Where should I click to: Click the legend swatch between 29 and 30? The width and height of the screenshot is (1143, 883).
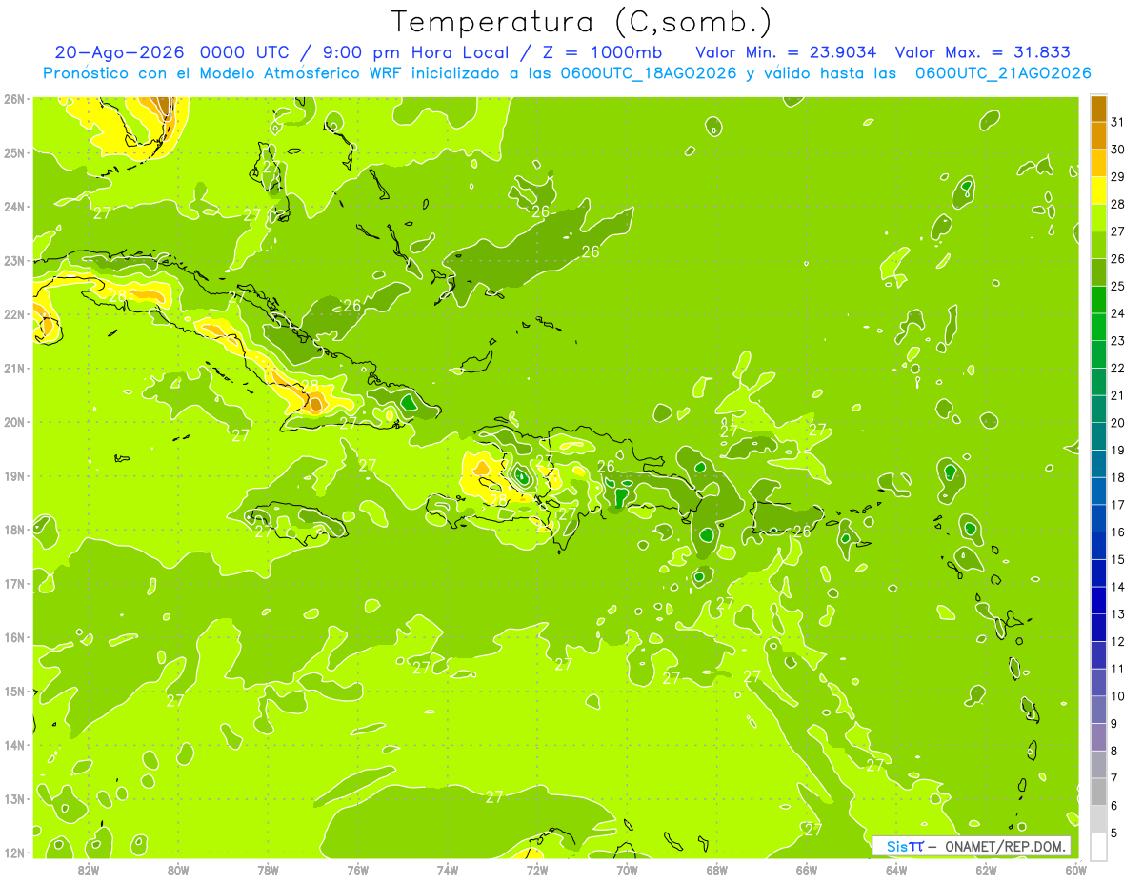[1098, 163]
